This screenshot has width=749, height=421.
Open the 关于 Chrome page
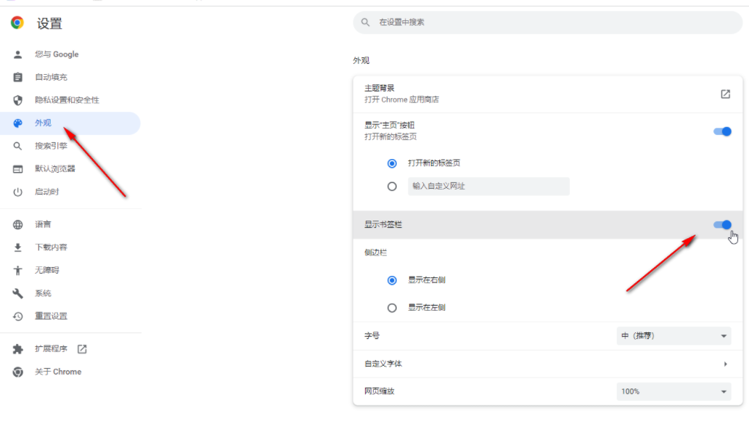click(58, 372)
